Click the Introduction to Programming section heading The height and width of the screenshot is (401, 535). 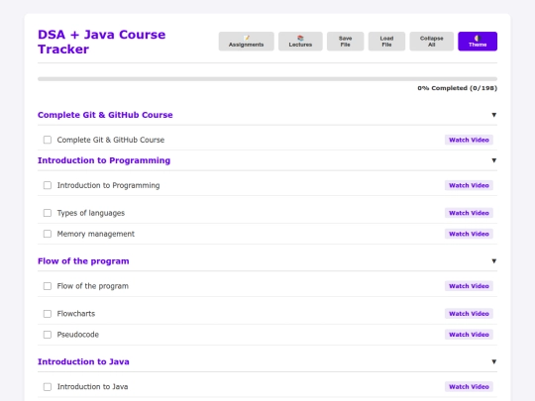click(x=104, y=160)
